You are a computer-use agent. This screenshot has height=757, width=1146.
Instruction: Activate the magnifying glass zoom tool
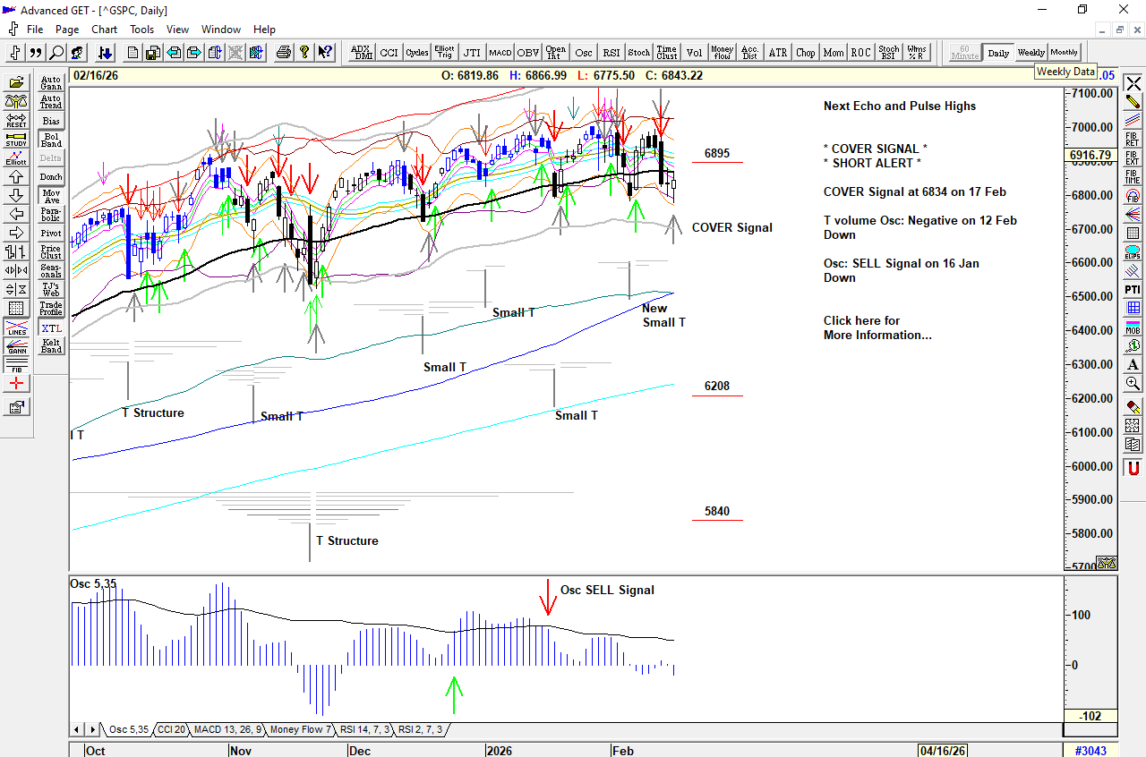[x=1133, y=384]
